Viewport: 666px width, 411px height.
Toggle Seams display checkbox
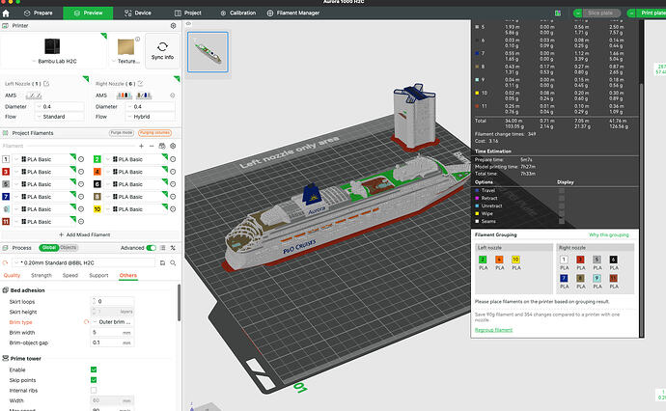(562, 221)
